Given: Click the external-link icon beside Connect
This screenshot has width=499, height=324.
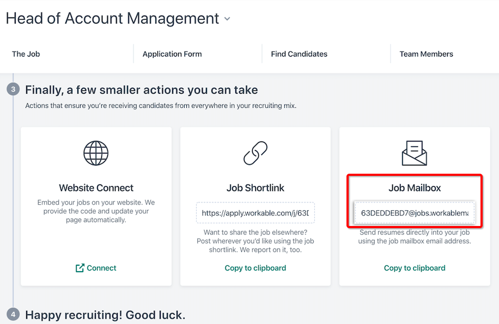Looking at the screenshot, I should point(80,268).
